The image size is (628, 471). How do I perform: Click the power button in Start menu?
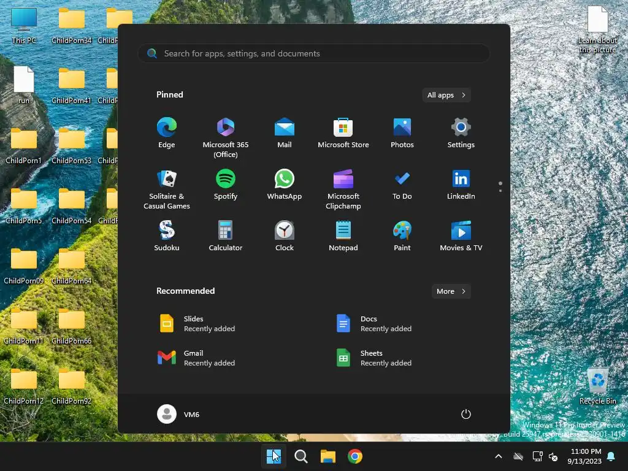pos(466,414)
